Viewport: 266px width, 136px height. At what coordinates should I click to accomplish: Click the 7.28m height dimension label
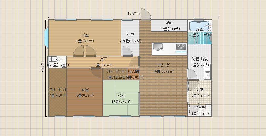point(43,68)
